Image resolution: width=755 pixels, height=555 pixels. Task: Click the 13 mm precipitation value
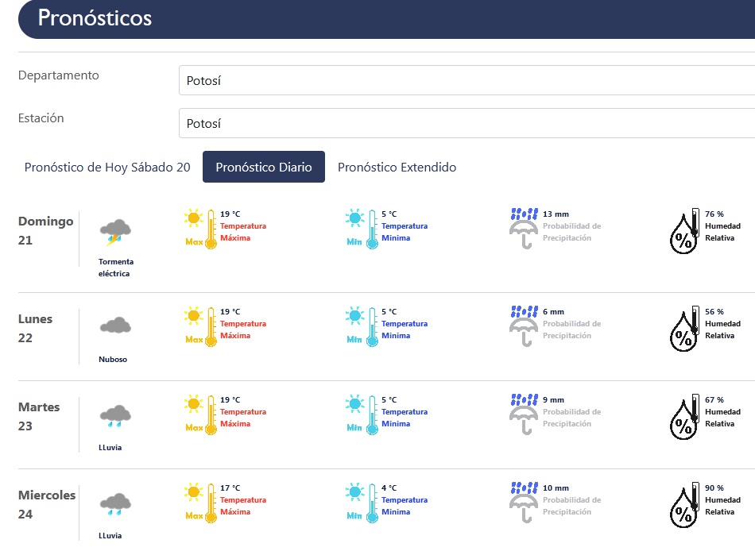[x=556, y=214]
